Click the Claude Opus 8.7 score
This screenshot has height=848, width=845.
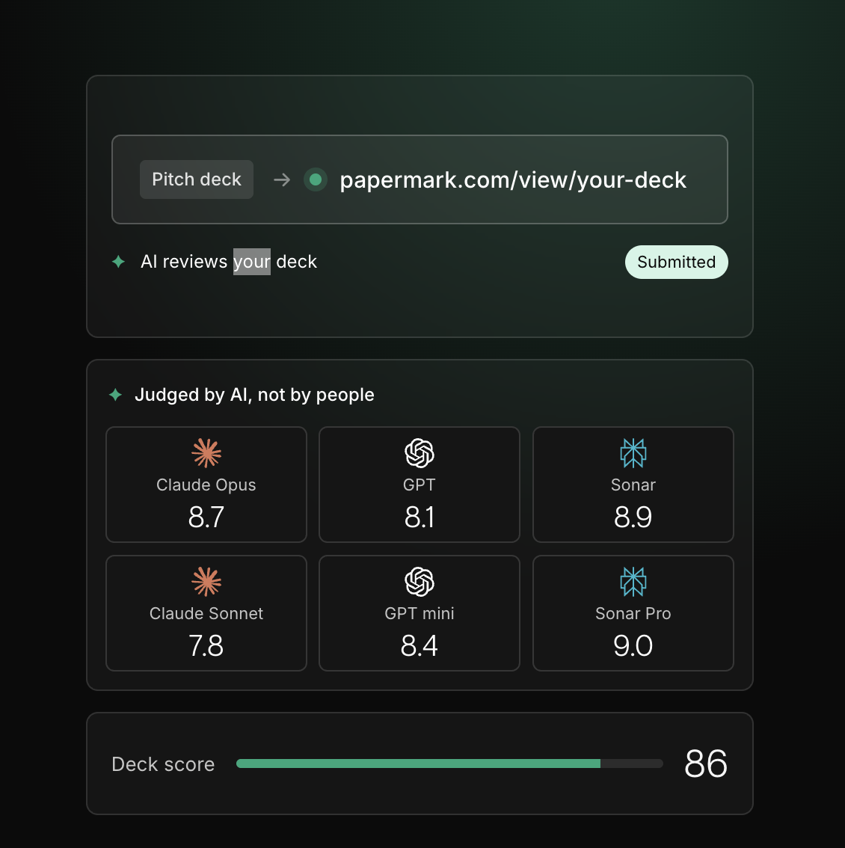[206, 517]
